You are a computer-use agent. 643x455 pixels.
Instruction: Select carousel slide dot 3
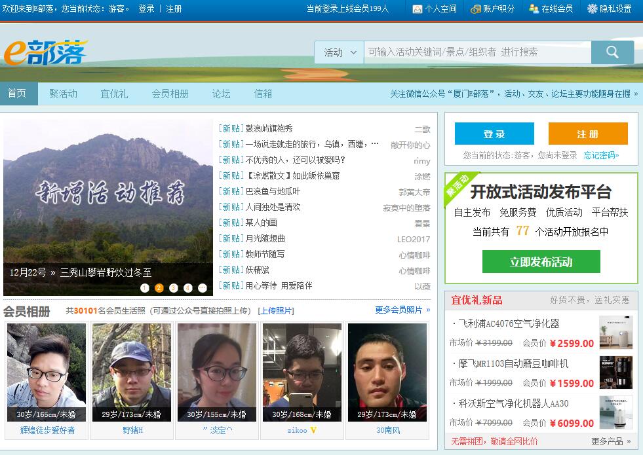pyautogui.click(x=174, y=288)
